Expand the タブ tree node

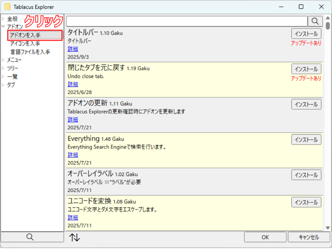(3, 85)
